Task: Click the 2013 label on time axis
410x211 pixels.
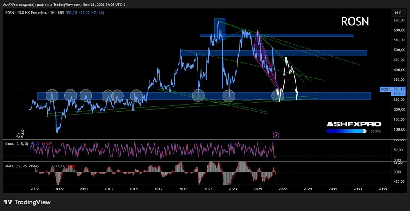Action: tap(109, 189)
